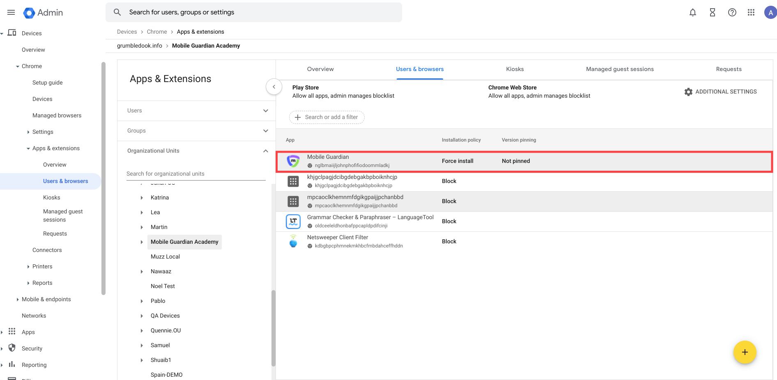Expand the Settings sidebar item
Image resolution: width=777 pixels, height=380 pixels.
(x=28, y=132)
